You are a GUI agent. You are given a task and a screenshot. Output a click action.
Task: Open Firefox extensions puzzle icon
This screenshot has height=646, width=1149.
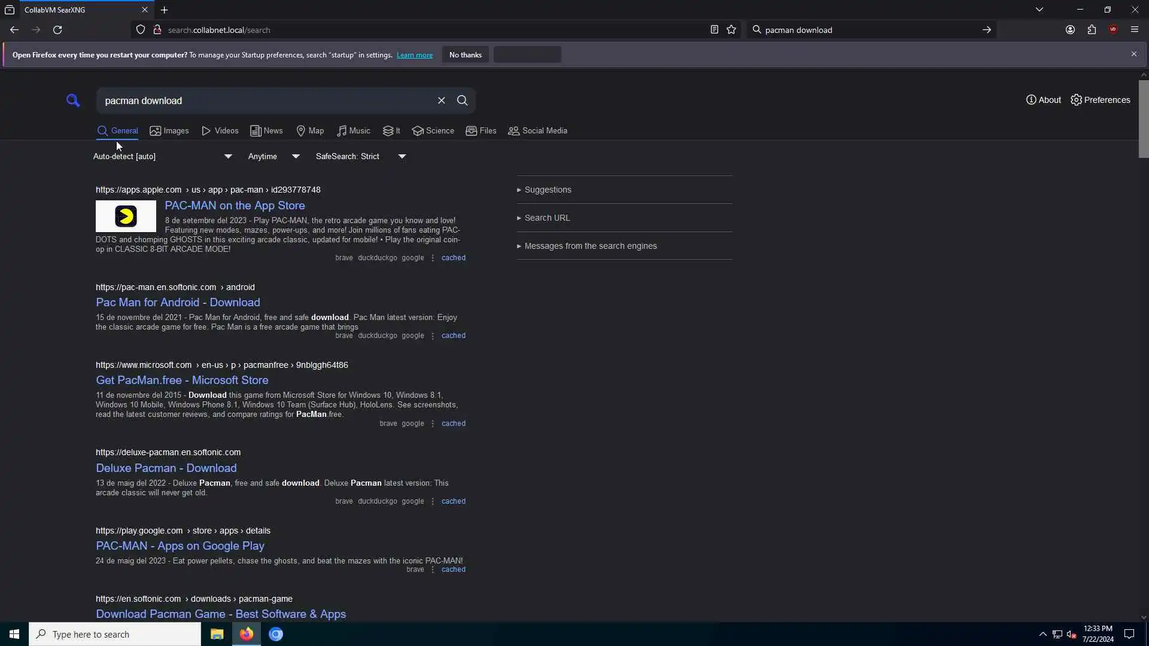tap(1092, 30)
